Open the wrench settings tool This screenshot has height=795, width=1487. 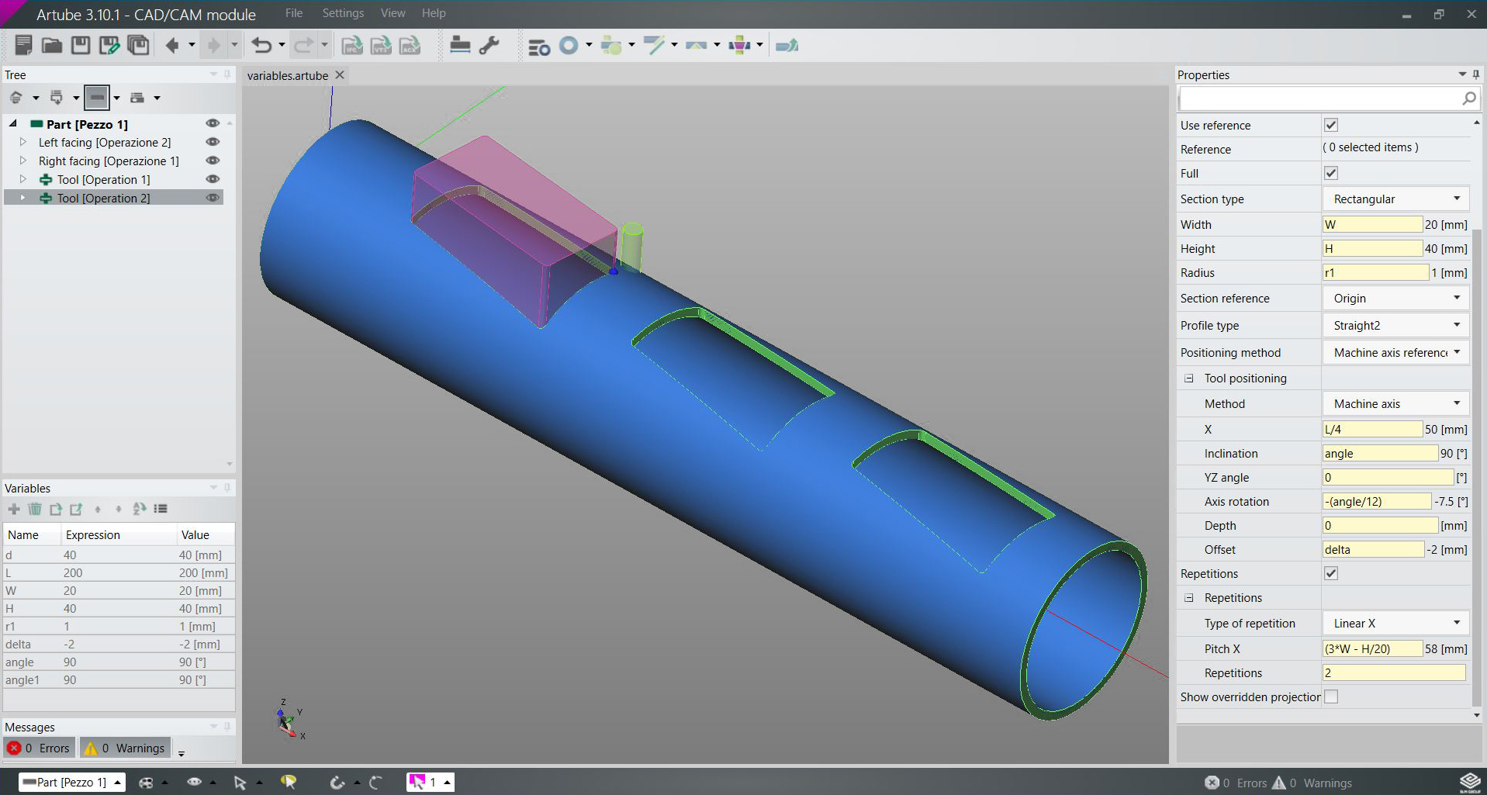489,46
